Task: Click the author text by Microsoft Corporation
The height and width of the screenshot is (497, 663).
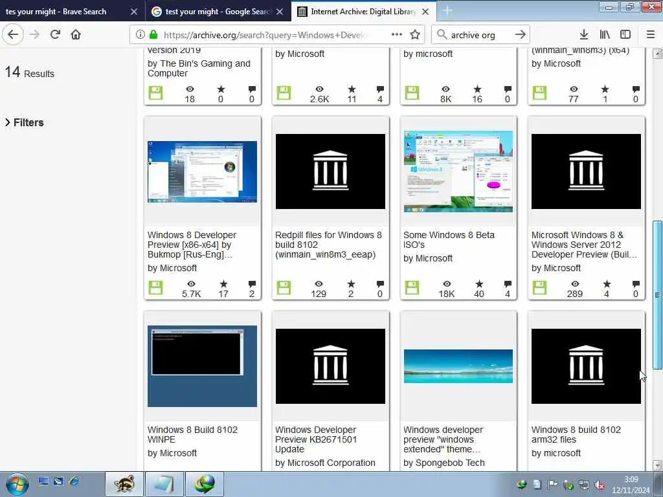Action: tap(325, 463)
